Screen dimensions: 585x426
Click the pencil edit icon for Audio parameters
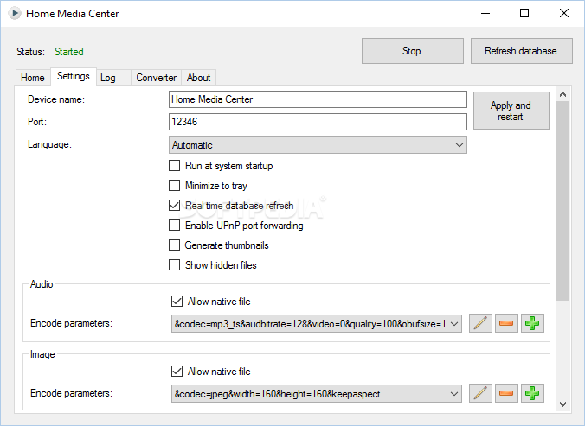pos(480,323)
